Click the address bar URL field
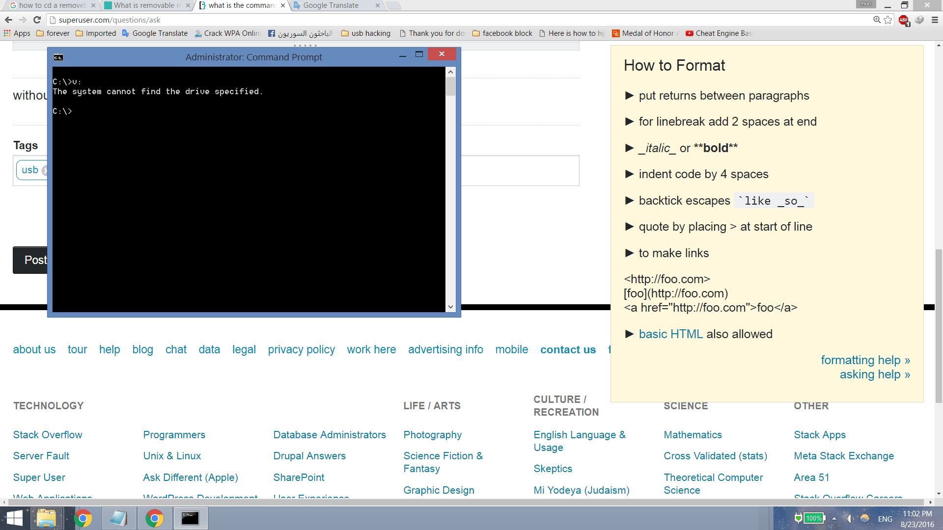This screenshot has height=530, width=943. pos(442,20)
